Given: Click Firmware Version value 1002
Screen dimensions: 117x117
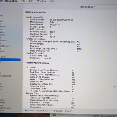Looking at the screenshot, I should pos(52,32).
